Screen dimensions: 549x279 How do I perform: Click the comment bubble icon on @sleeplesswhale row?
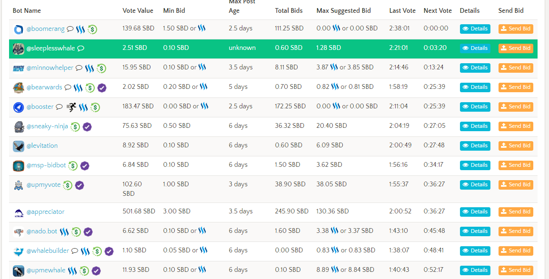(x=80, y=48)
